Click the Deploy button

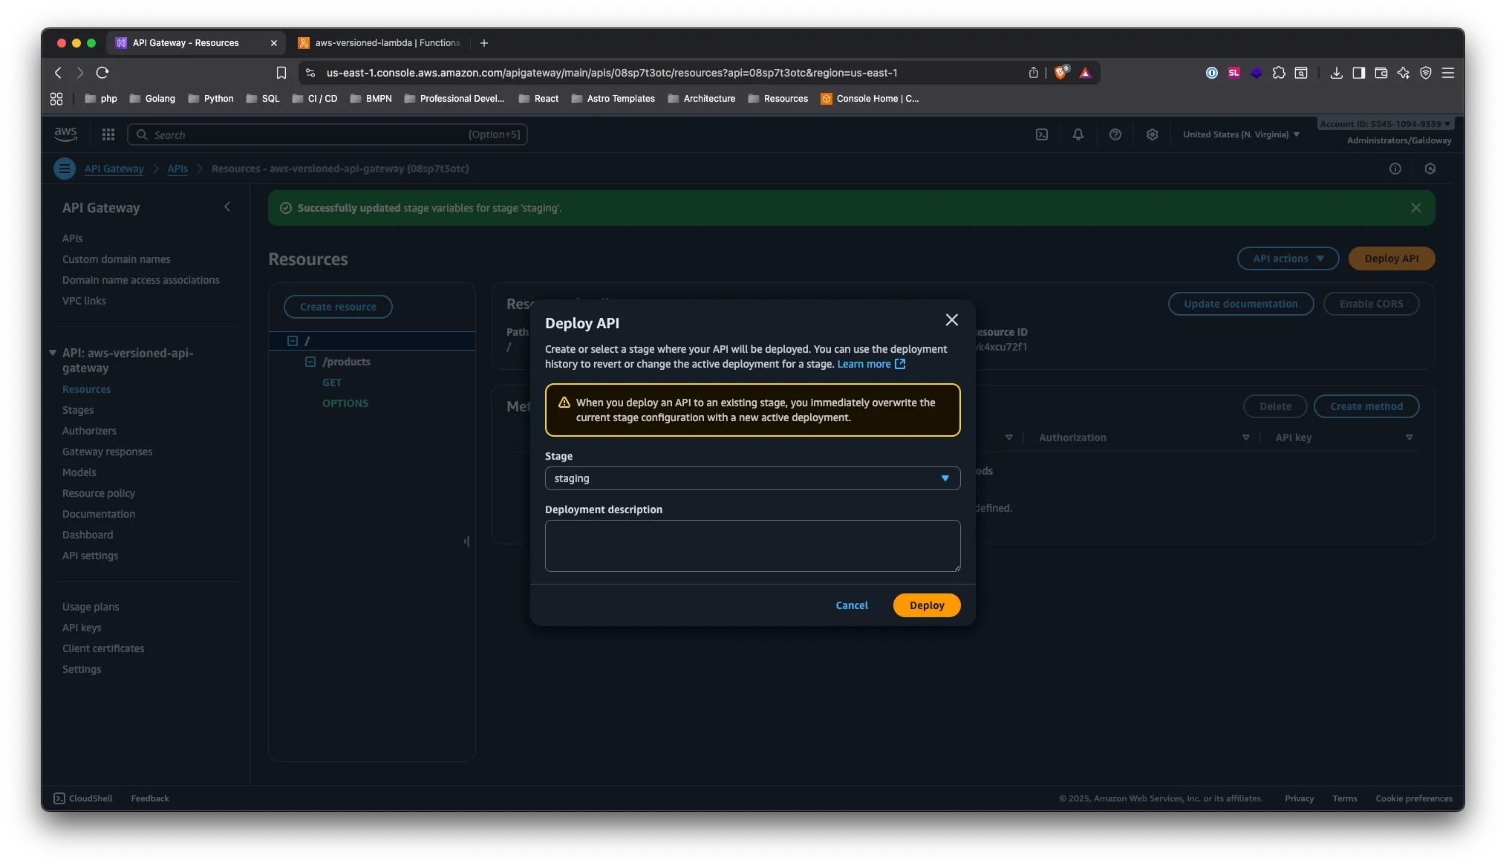(926, 605)
